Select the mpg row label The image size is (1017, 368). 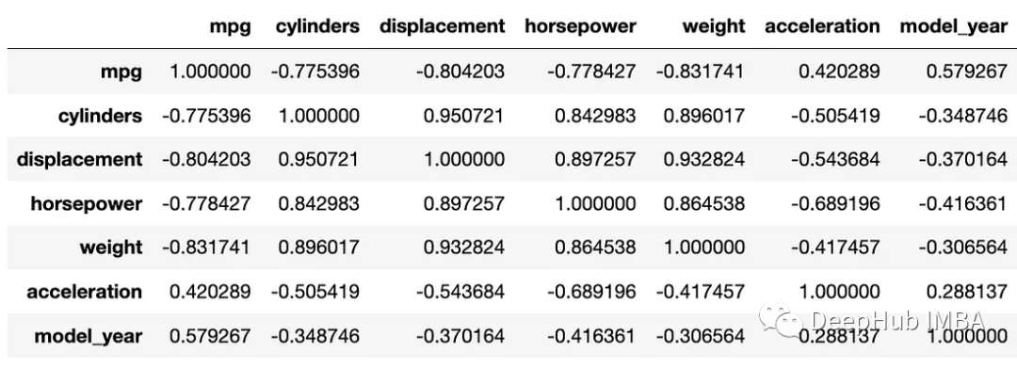tap(121, 72)
